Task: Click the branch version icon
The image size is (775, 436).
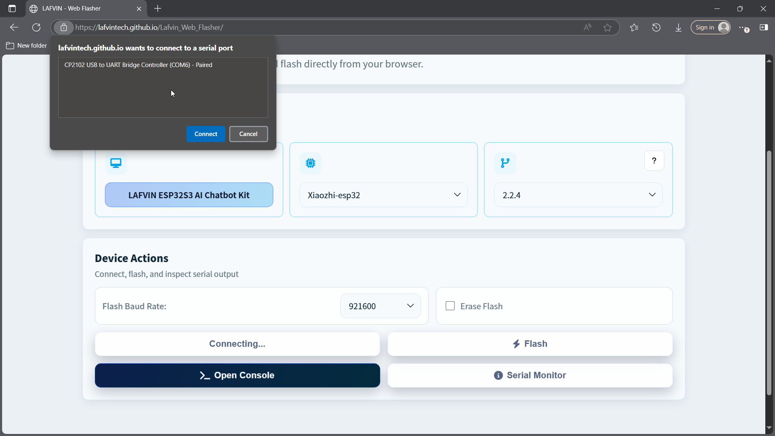Action: (x=505, y=163)
